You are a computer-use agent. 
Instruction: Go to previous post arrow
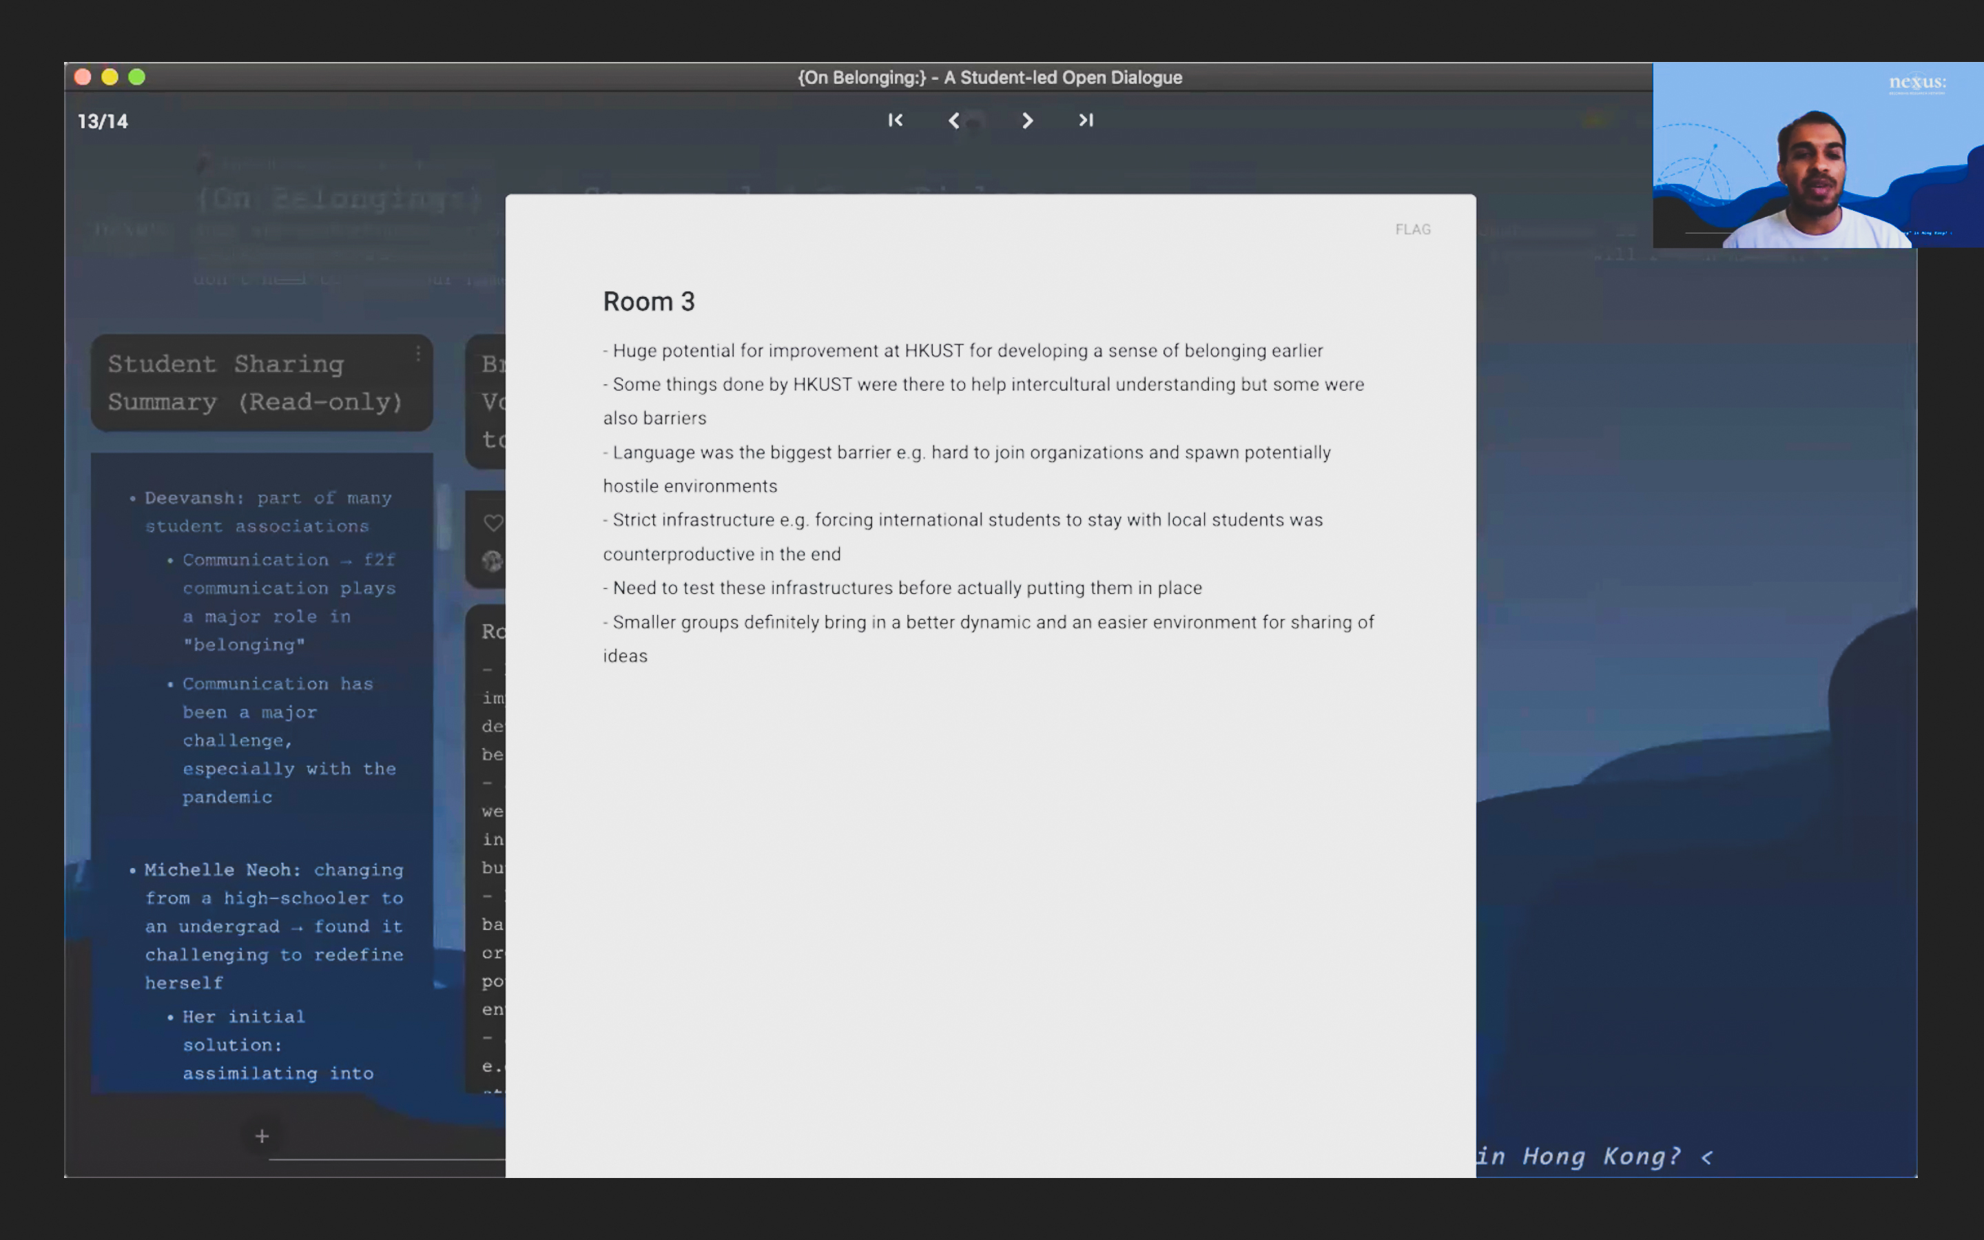click(953, 121)
